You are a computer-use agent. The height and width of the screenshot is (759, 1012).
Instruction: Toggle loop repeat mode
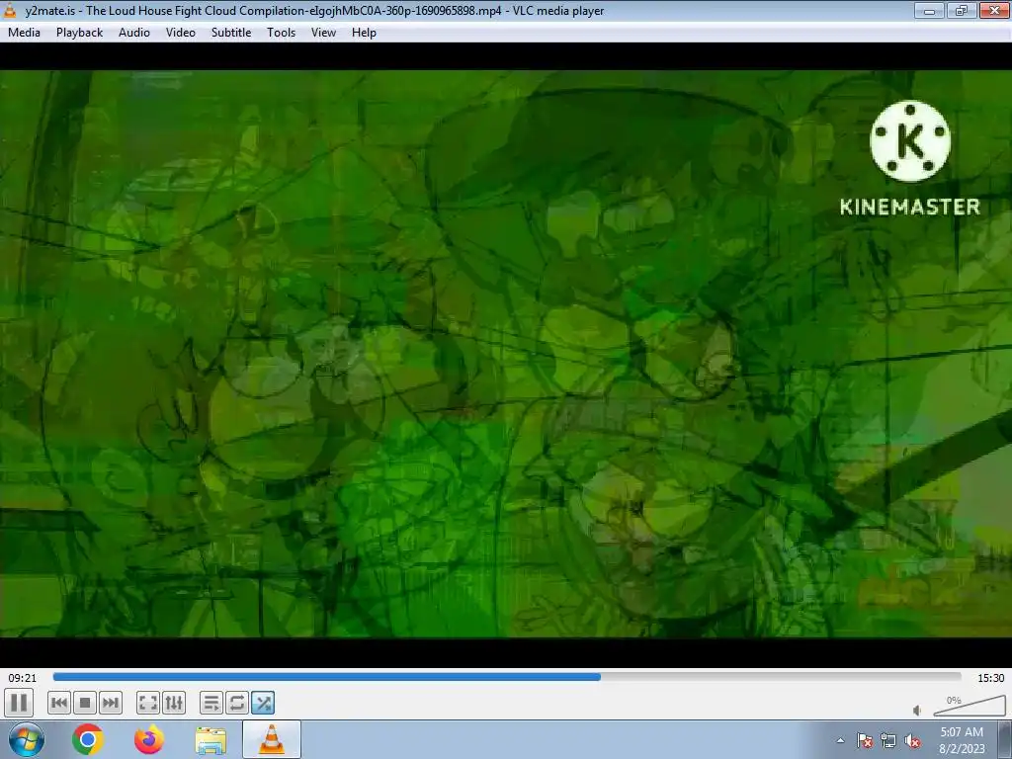237,703
